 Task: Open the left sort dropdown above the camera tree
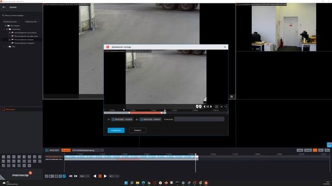[11, 22]
